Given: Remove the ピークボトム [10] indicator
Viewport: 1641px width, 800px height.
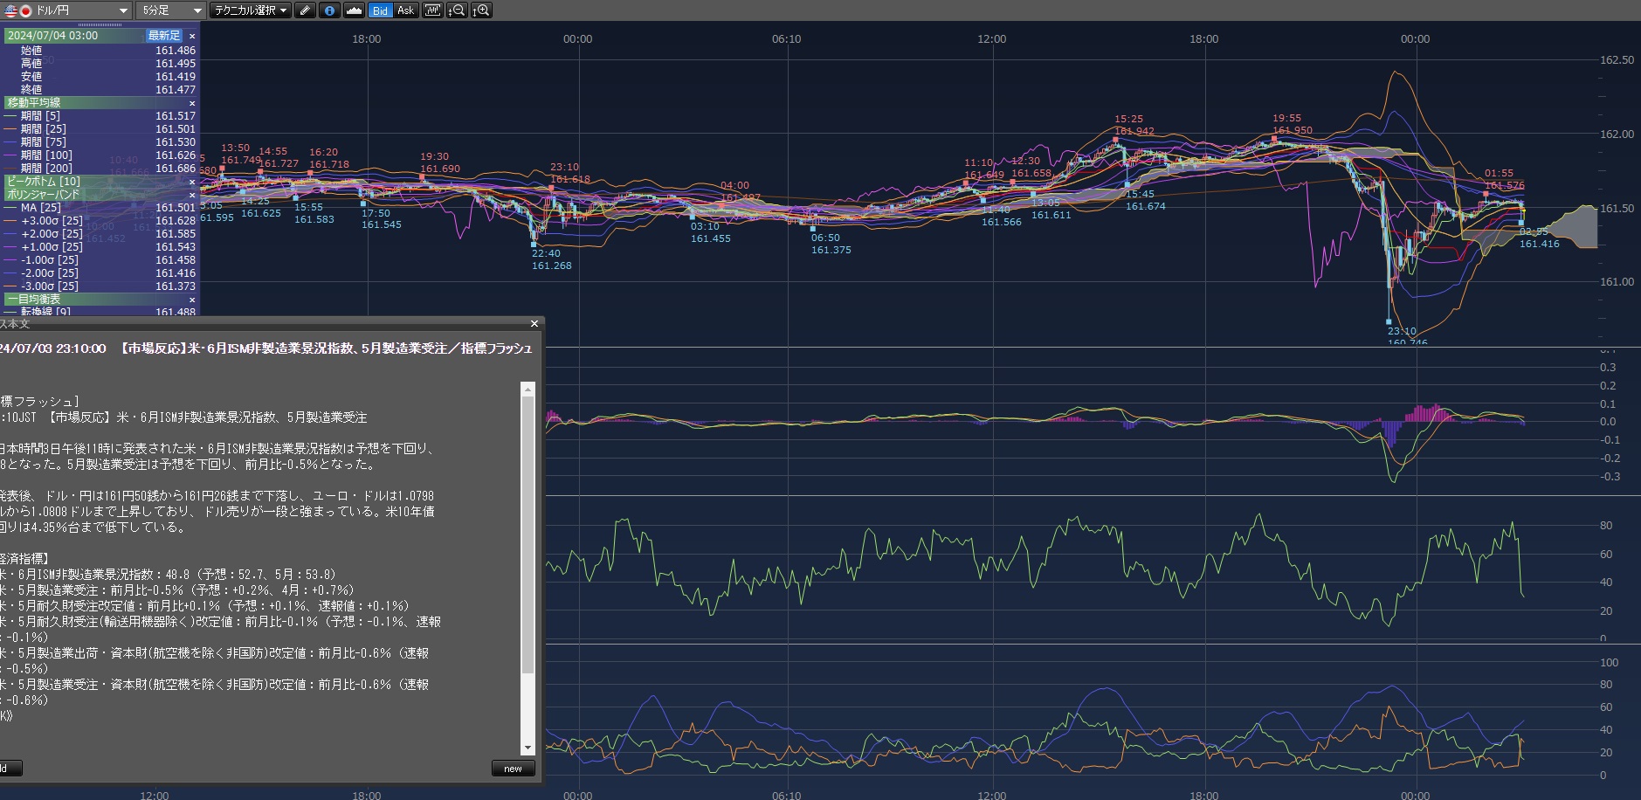Looking at the screenshot, I should pos(192,182).
